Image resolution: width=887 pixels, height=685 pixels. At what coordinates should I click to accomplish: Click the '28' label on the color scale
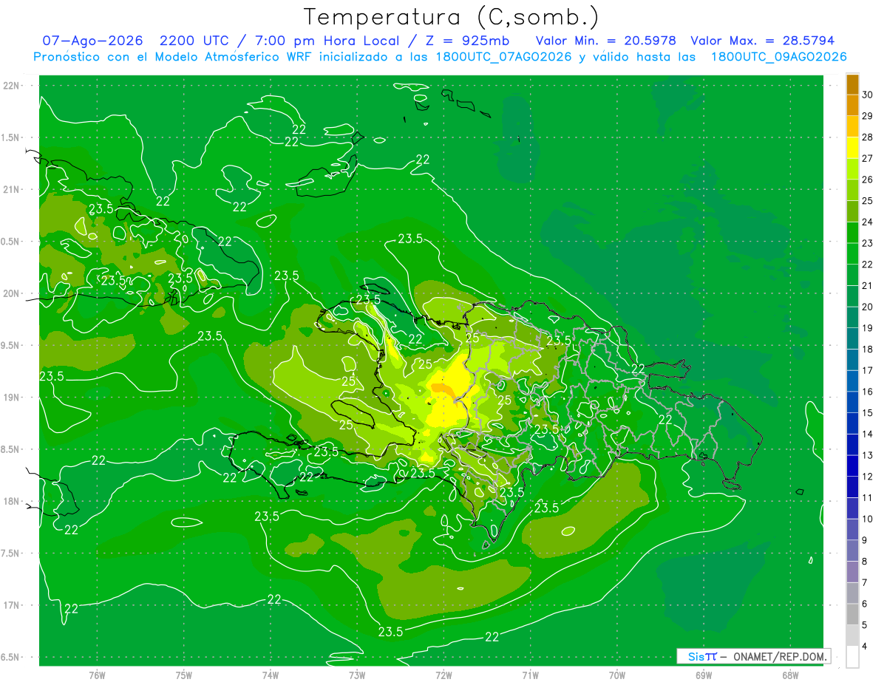tap(868, 137)
